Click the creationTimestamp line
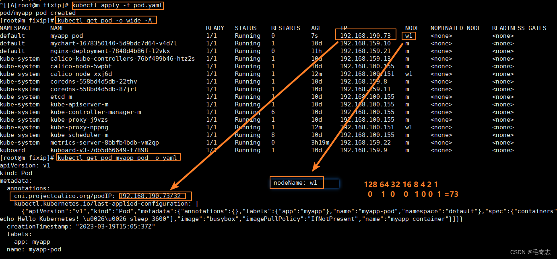The image size is (557, 259). [81, 226]
